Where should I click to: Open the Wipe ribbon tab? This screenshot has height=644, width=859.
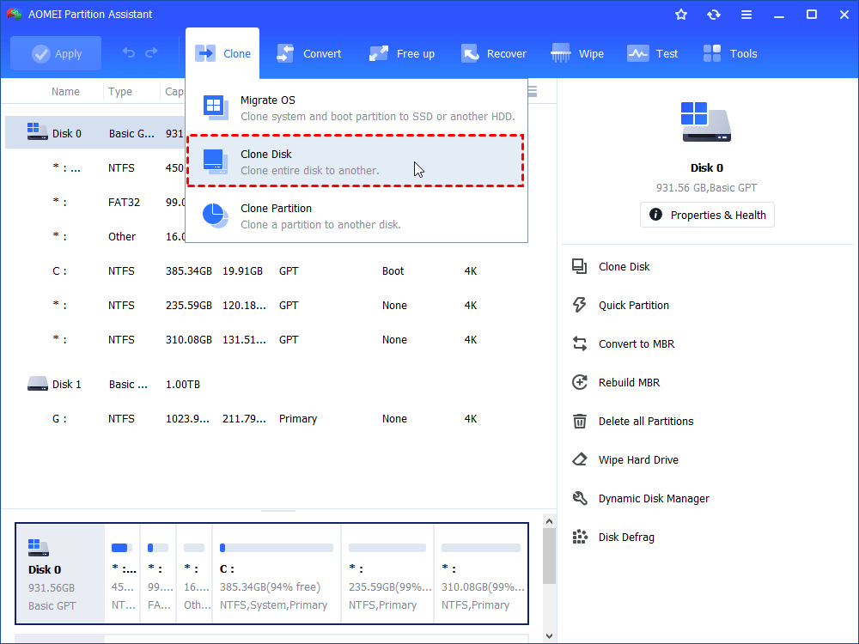point(577,53)
